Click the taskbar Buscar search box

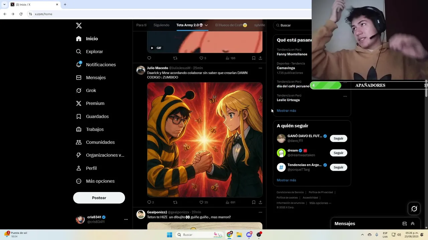tap(200, 235)
